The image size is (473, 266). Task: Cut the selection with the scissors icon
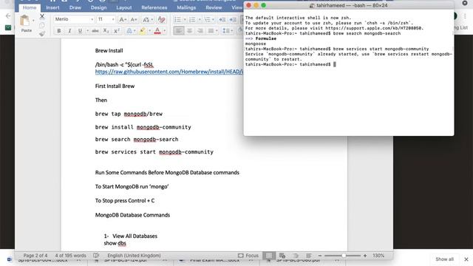42,16
